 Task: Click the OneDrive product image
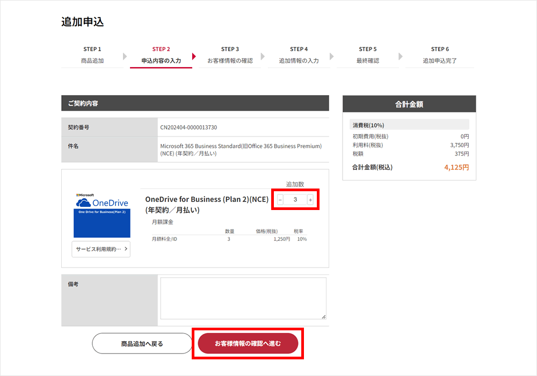102,215
